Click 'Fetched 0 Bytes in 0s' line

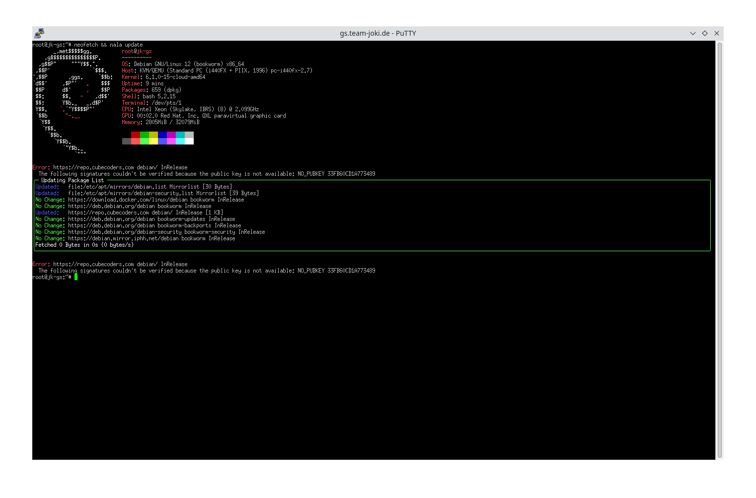point(84,245)
